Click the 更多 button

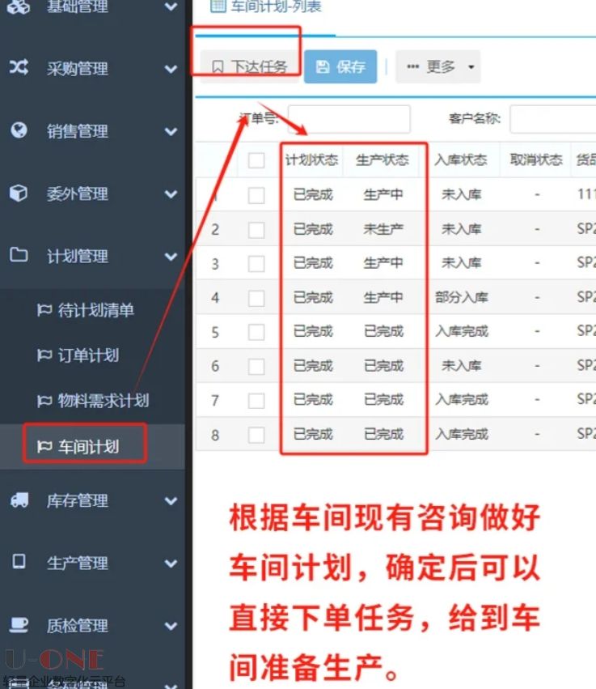(437, 66)
